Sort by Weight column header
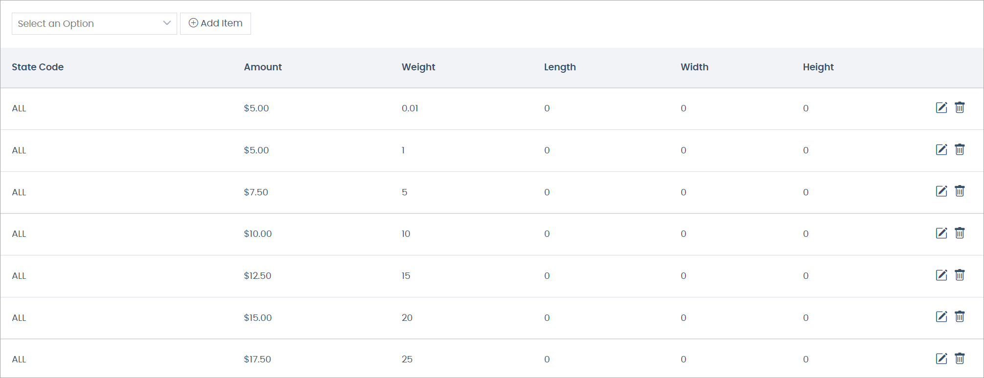The image size is (984, 378). coord(418,67)
